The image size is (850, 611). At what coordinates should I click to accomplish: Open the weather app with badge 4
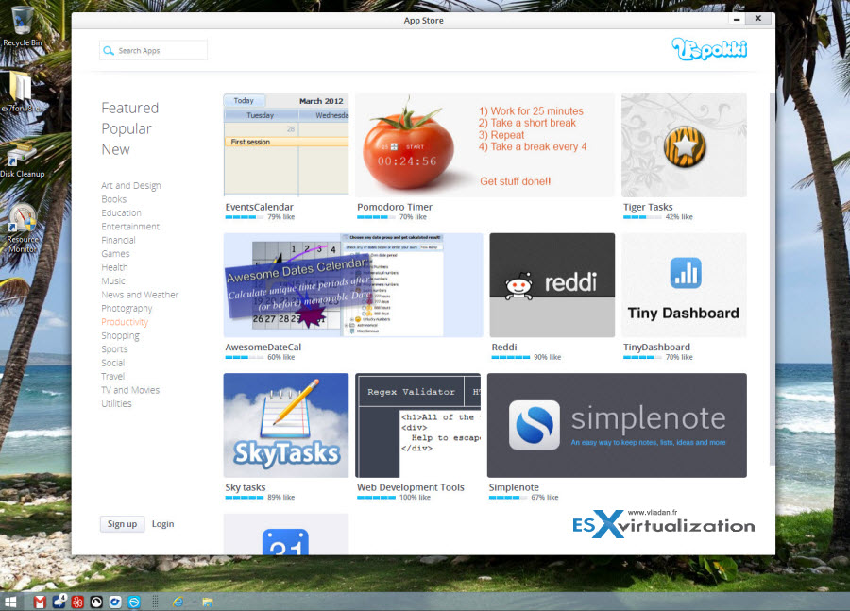click(59, 601)
